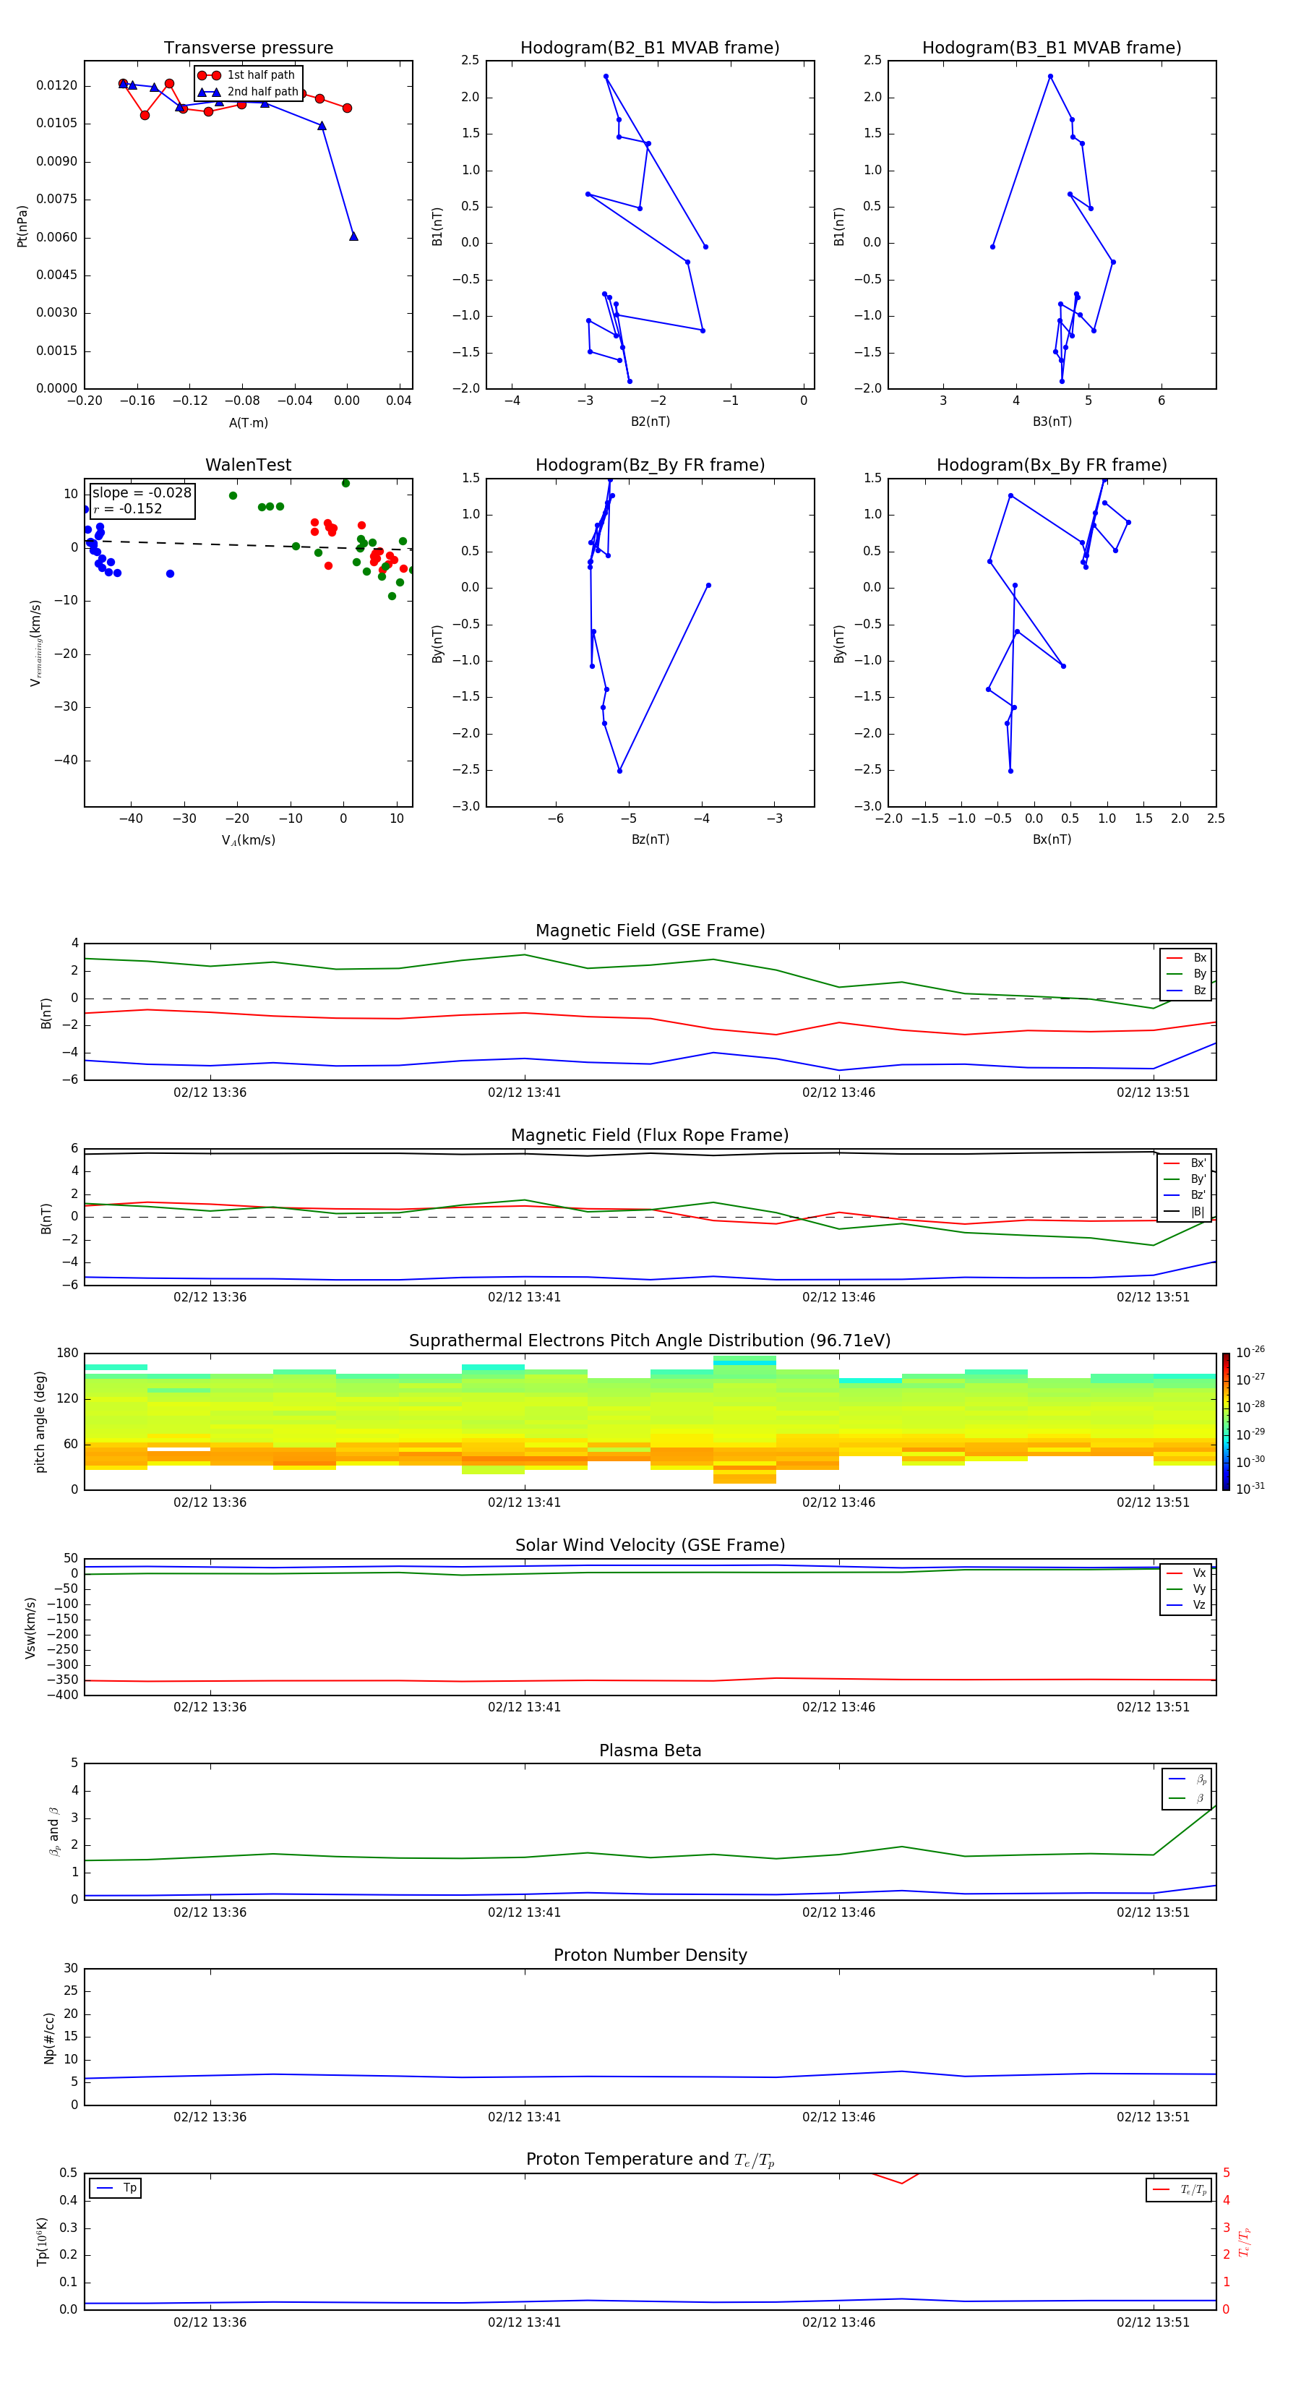This screenshot has width=1301, height=2386.
Task: Click '02/12 13:41' tick under Plasma Beta panel
Action: [524, 1912]
